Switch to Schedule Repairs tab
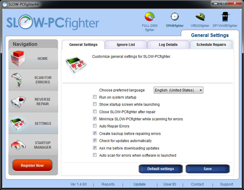 click(x=211, y=45)
